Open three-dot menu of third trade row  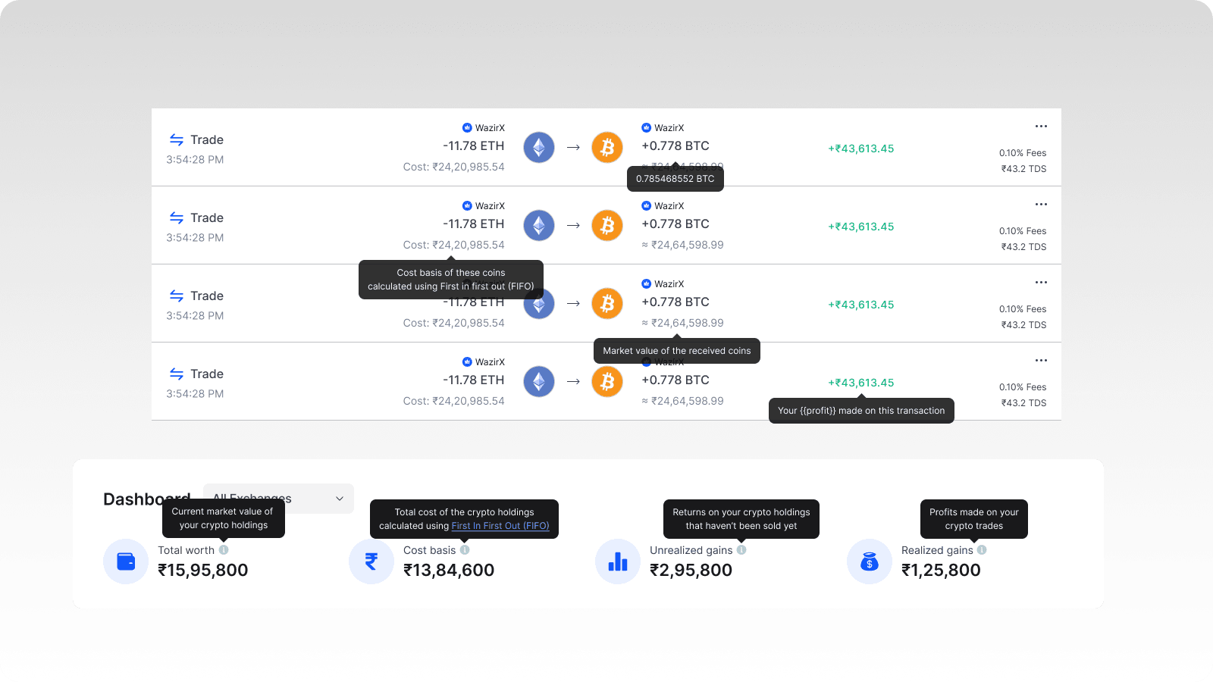tap(1041, 283)
